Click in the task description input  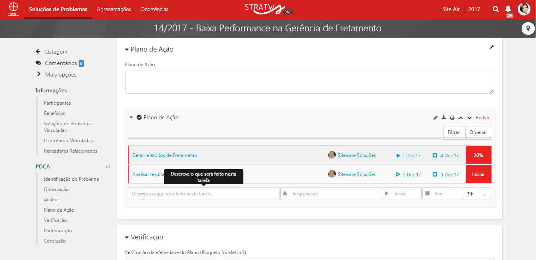click(x=204, y=193)
